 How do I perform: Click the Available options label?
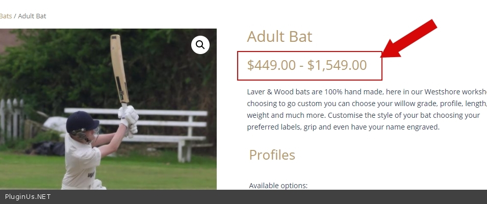coord(278,185)
